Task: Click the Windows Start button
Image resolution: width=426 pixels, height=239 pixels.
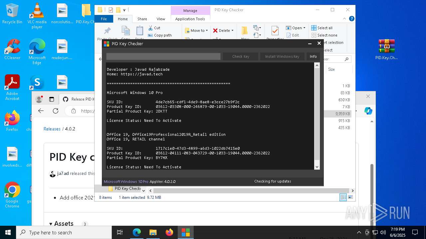Action: coord(8,232)
